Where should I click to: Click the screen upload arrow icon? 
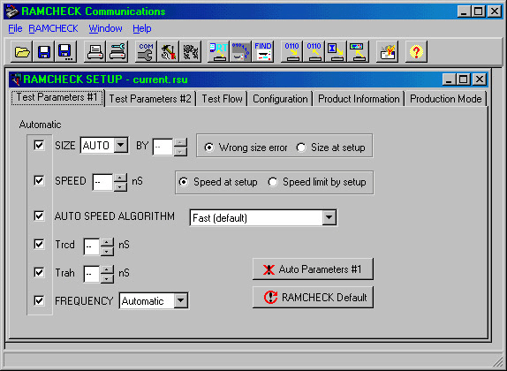(358, 51)
